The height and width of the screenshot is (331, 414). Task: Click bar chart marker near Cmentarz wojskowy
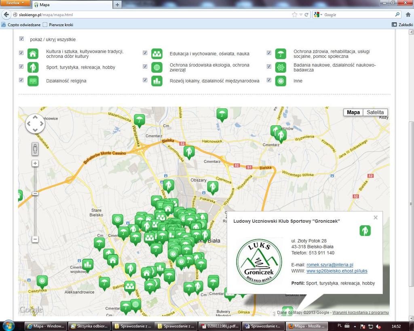[x=88, y=265]
